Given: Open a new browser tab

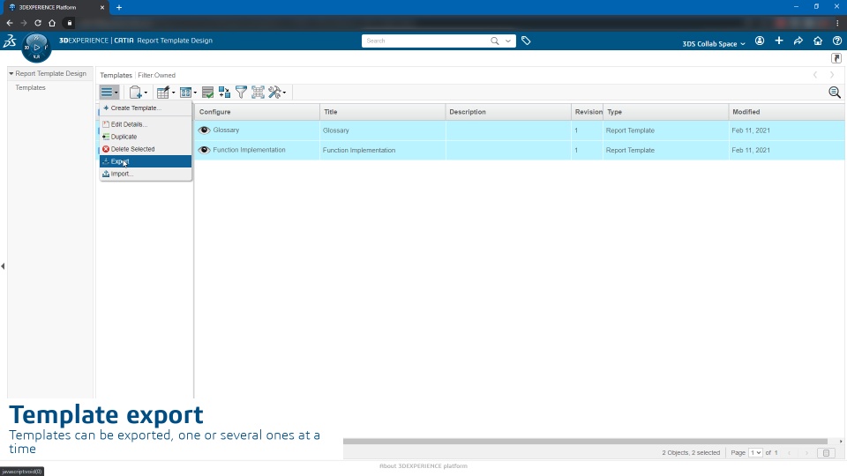Looking at the screenshot, I should (119, 7).
